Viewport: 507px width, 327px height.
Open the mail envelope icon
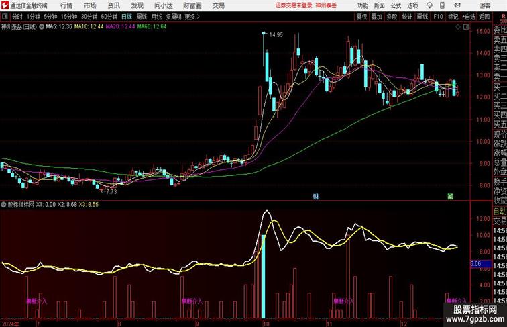pyautogui.click(x=457, y=5)
